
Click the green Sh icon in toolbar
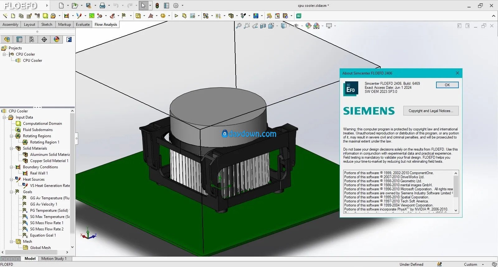point(298,16)
